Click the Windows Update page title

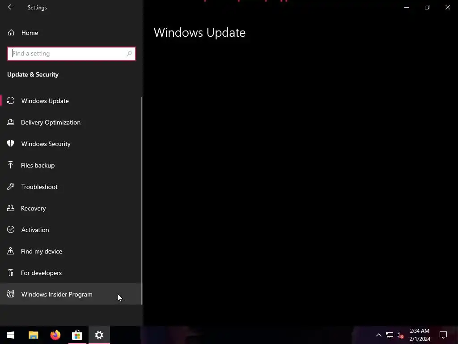click(199, 32)
